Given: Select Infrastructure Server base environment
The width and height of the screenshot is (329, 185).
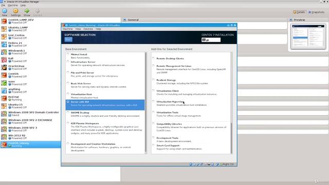Looking at the screenshot, I should click(x=68, y=62).
